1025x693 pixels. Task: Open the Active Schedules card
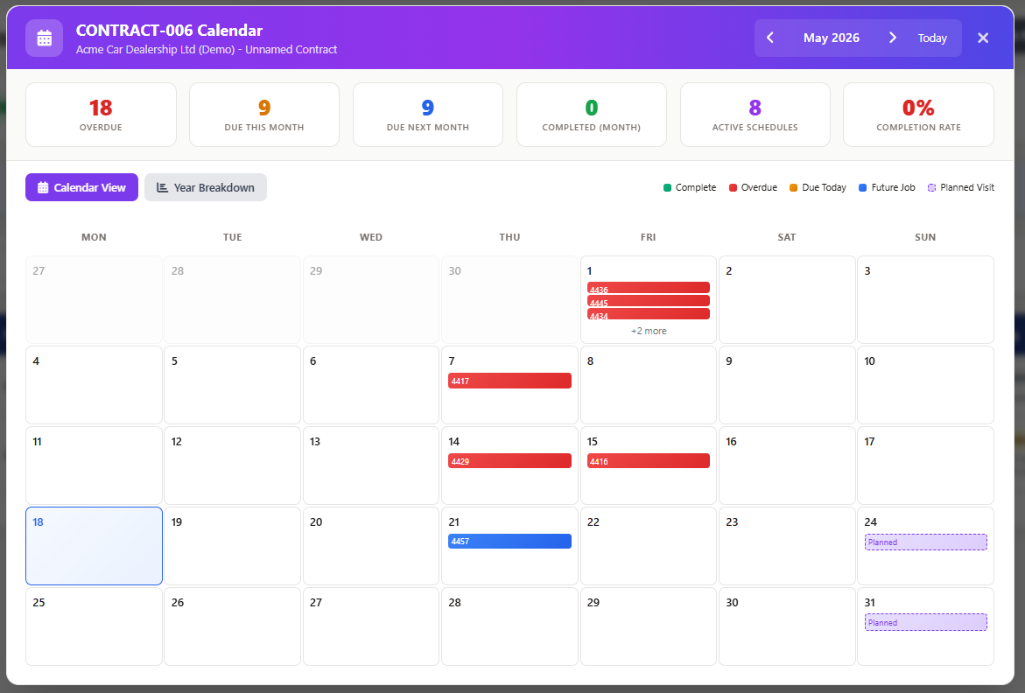pyautogui.click(x=755, y=115)
